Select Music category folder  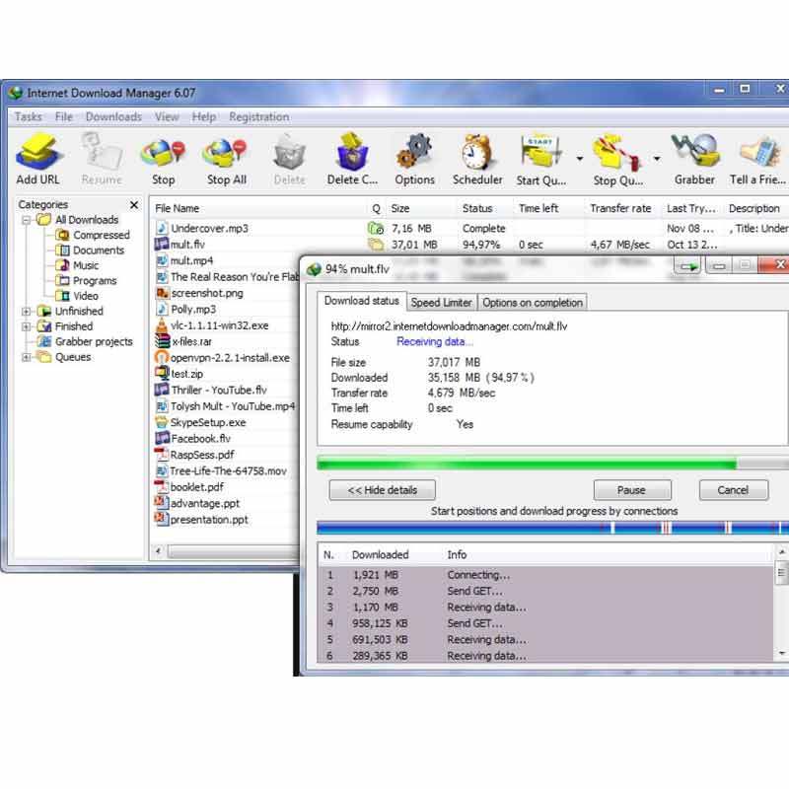tap(77, 265)
